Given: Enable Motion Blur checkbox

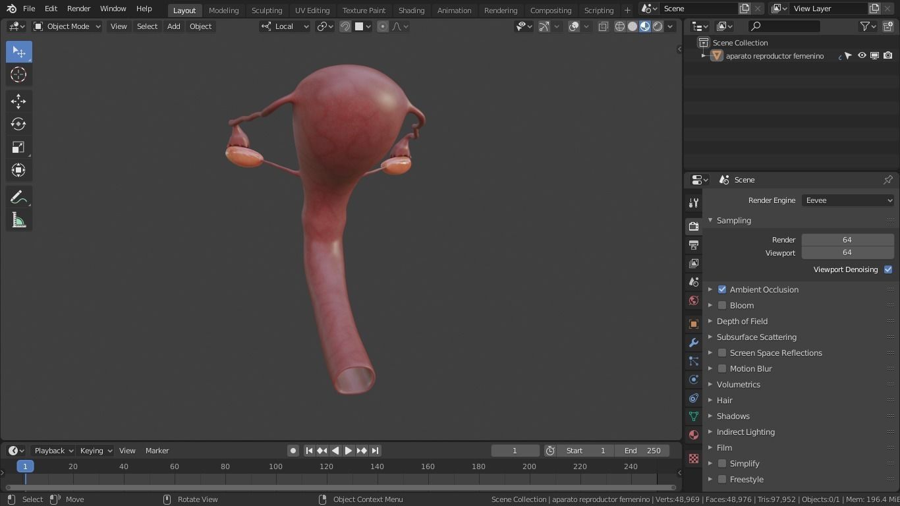Looking at the screenshot, I should click(722, 368).
